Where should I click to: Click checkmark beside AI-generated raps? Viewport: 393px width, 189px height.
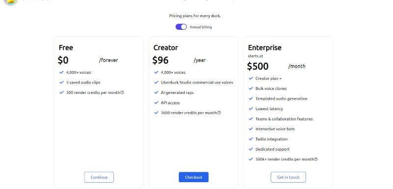tap(156, 93)
